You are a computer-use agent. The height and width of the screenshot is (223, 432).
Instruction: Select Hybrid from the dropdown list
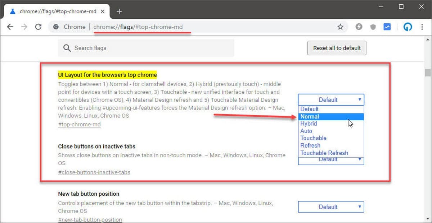331,124
